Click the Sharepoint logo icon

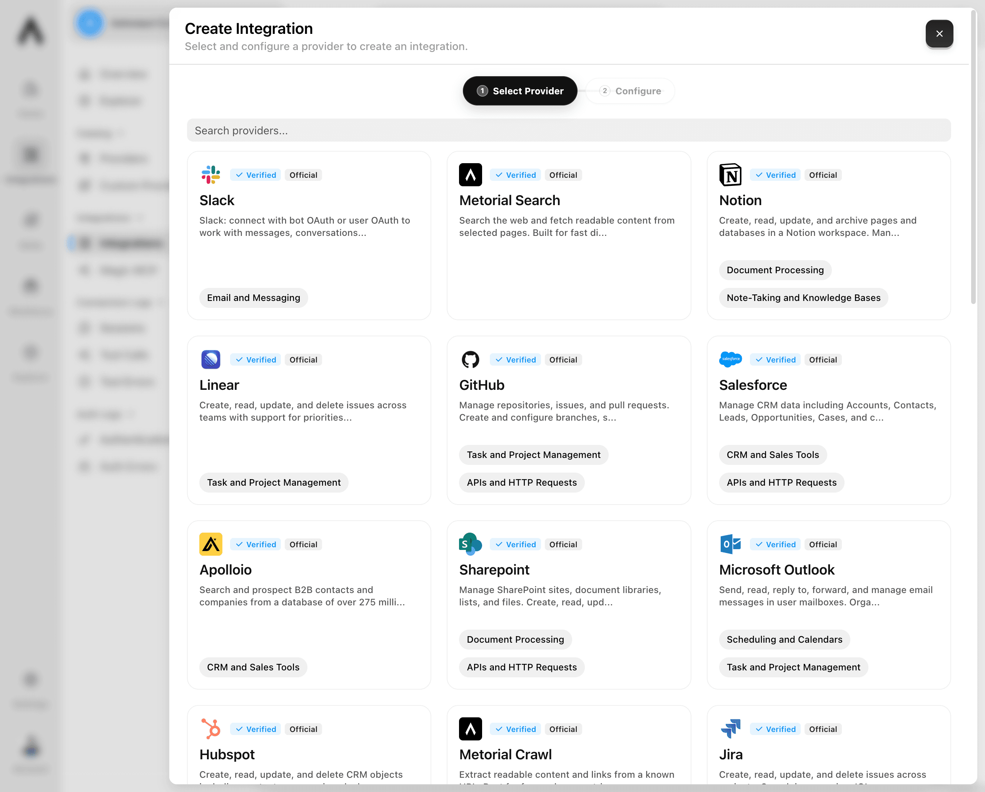coord(471,544)
